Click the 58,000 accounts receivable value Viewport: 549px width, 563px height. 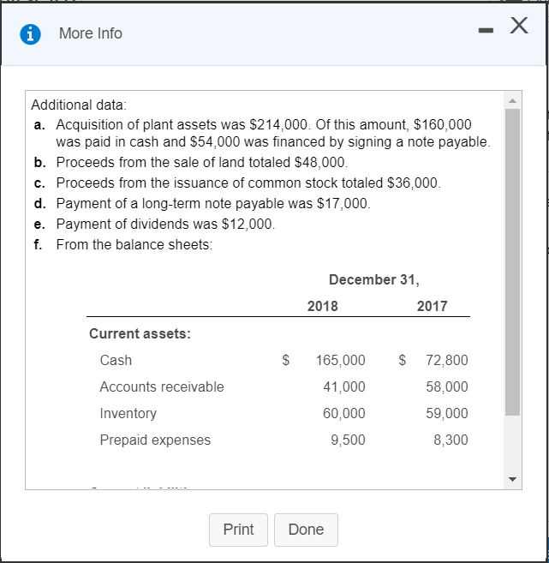(x=447, y=386)
